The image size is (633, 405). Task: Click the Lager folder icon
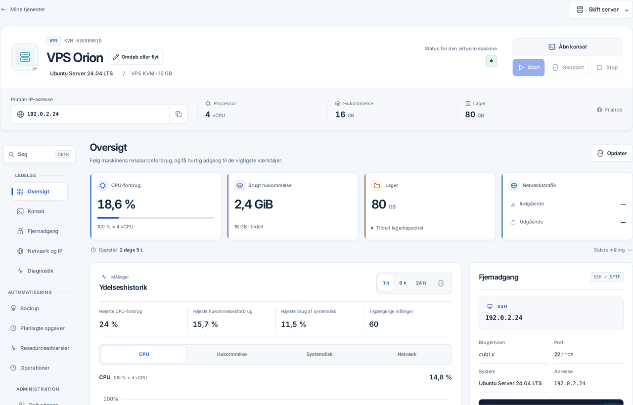coord(377,185)
